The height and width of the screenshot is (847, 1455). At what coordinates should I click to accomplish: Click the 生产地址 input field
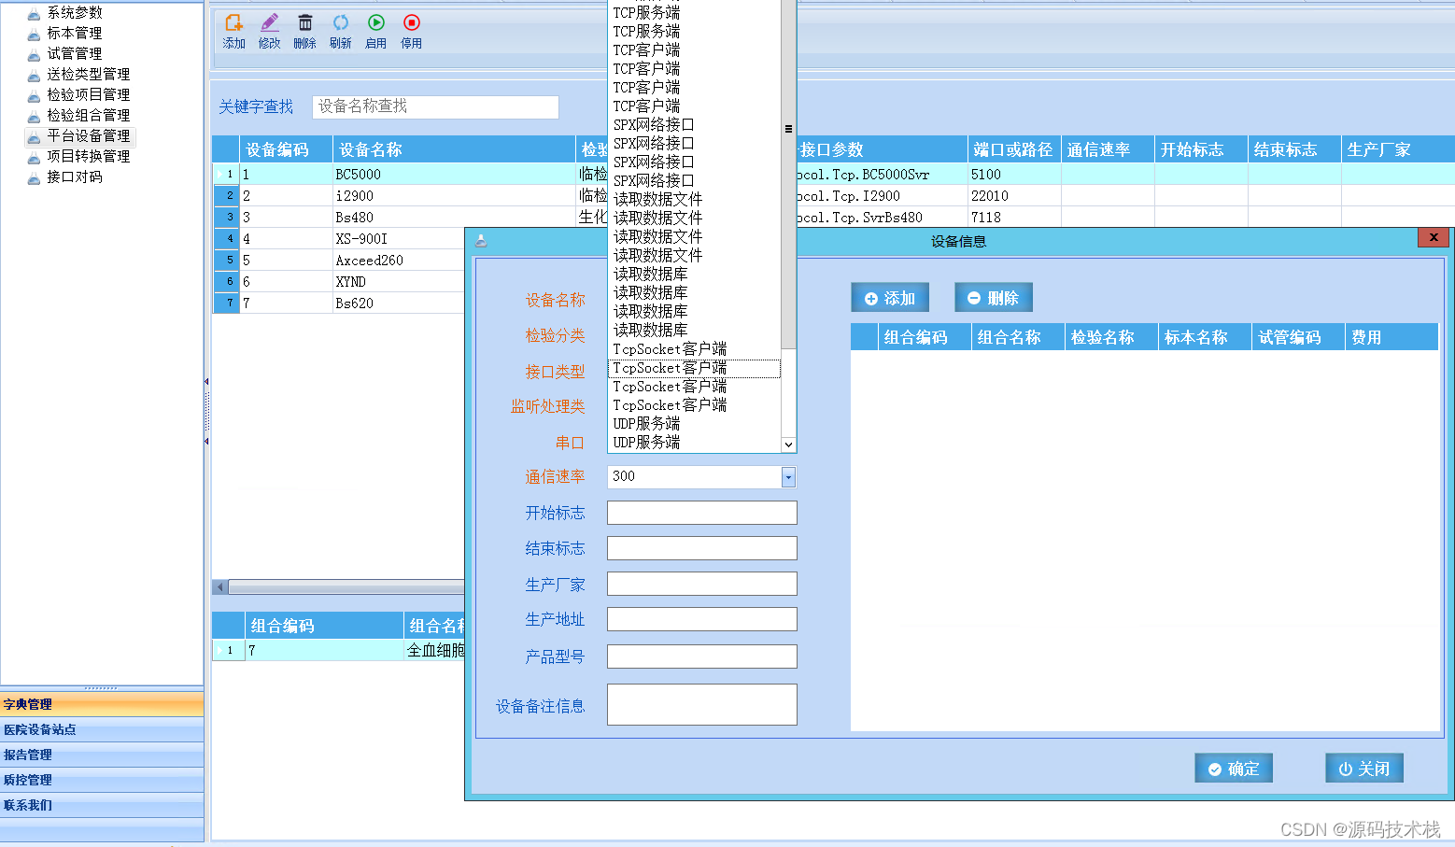point(702,619)
